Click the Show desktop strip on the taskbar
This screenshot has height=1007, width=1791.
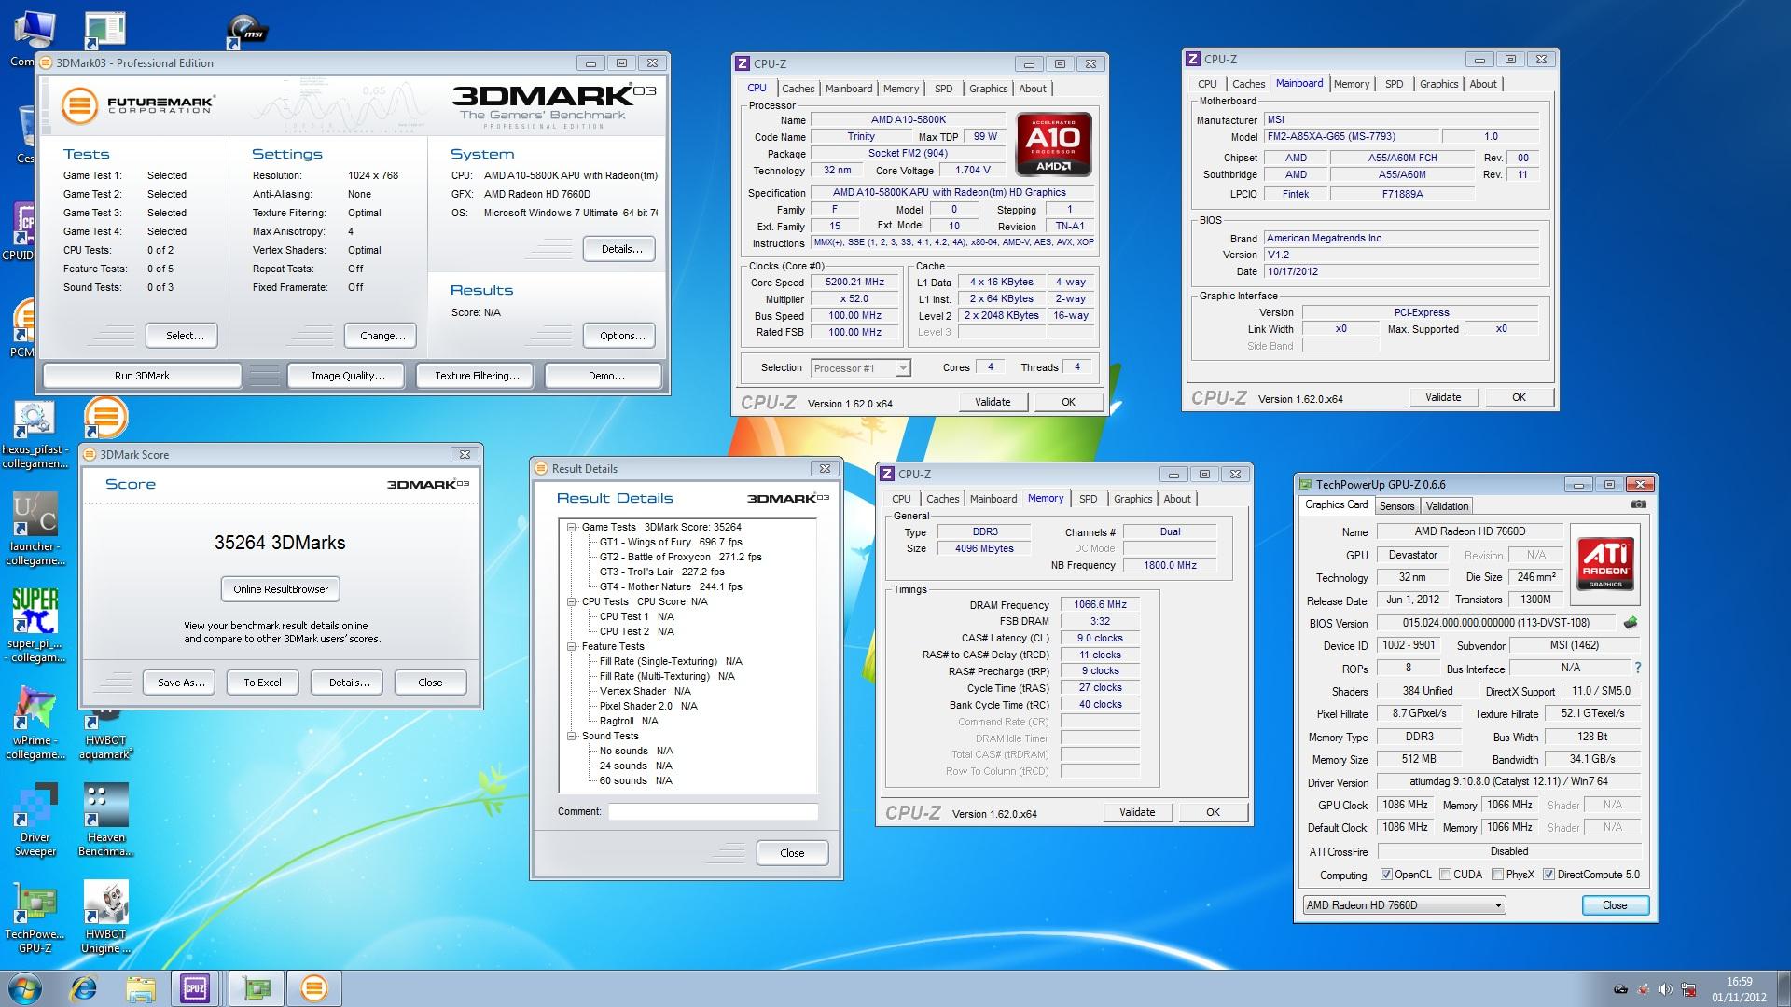click(x=1783, y=988)
